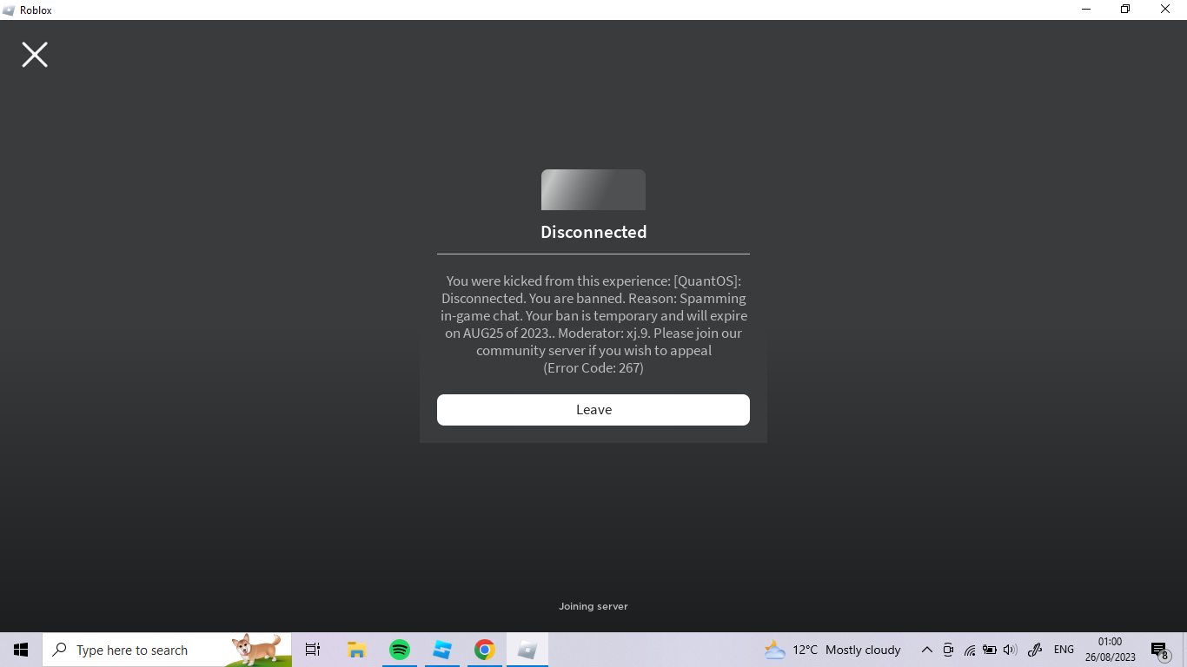The width and height of the screenshot is (1187, 667).
Task: Open File Explorer from the taskbar
Action: click(x=356, y=650)
